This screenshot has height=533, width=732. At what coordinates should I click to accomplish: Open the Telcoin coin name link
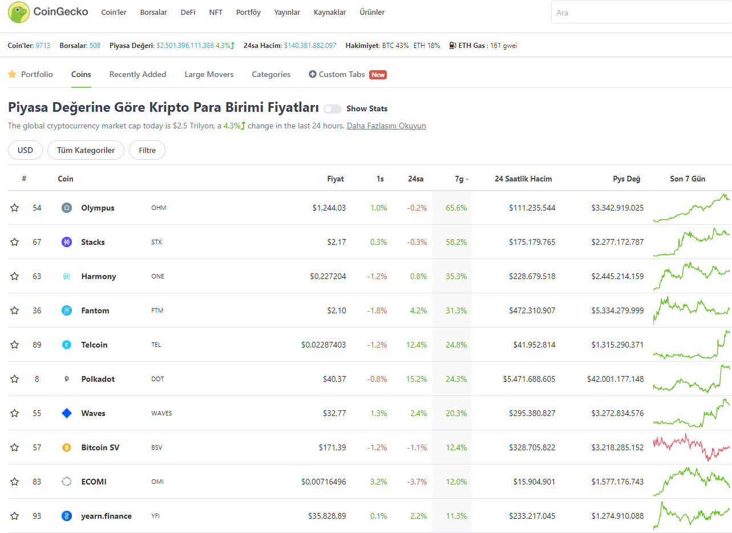click(x=94, y=345)
